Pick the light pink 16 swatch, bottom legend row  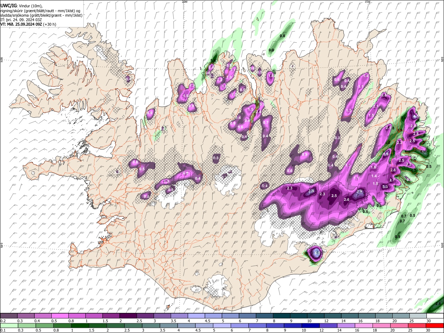[364, 325]
